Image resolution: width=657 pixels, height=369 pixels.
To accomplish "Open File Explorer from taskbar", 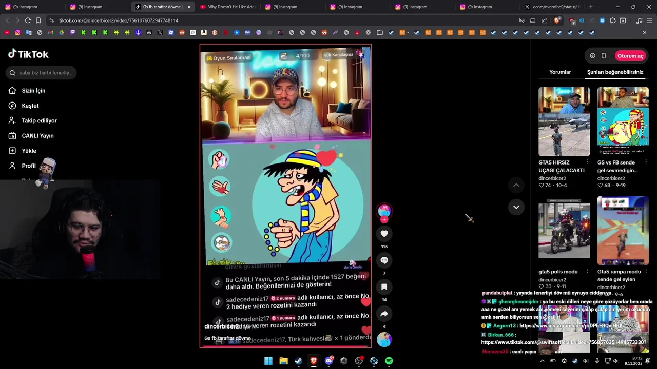I will click(283, 361).
